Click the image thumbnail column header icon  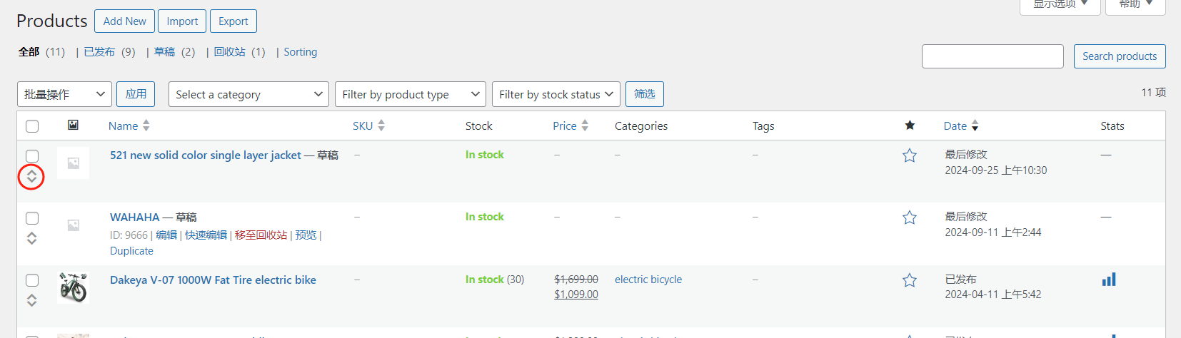[73, 126]
